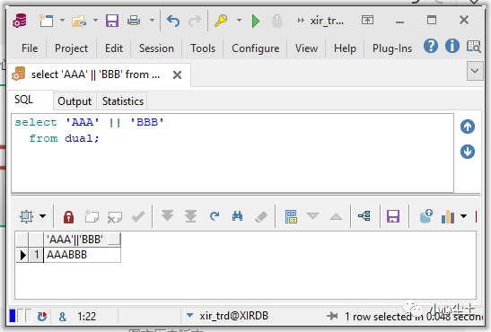Redo the last undone edit

pos(195,21)
